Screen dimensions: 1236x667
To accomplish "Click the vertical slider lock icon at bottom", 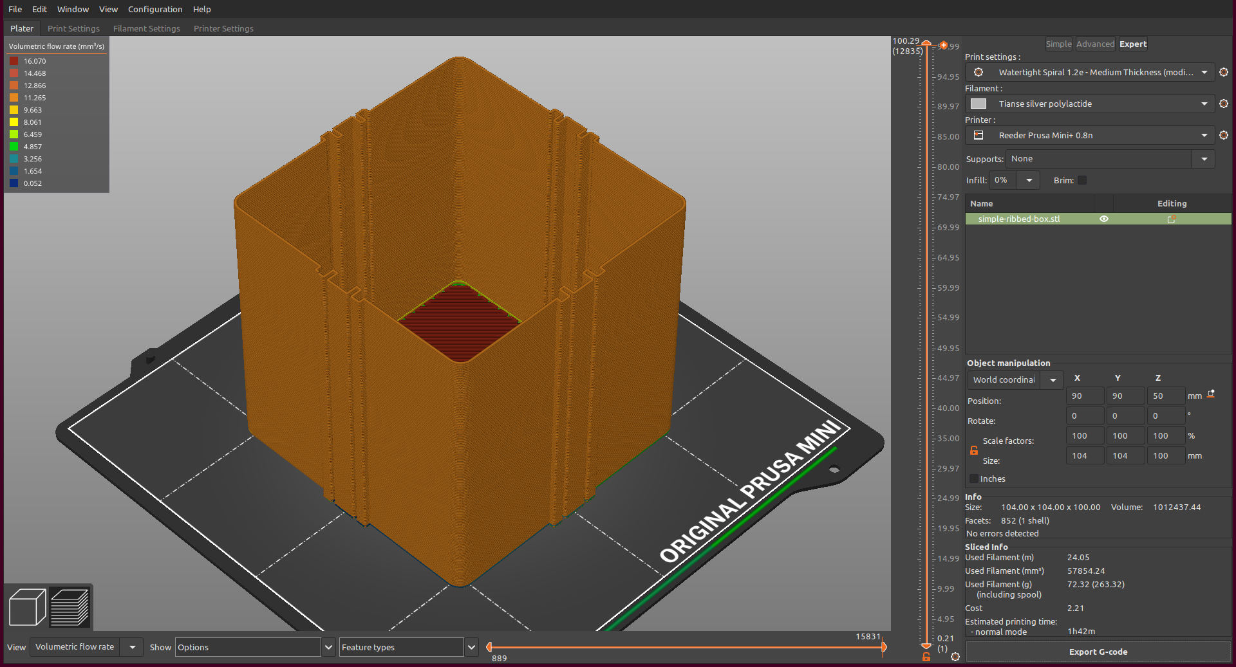I will click(926, 657).
